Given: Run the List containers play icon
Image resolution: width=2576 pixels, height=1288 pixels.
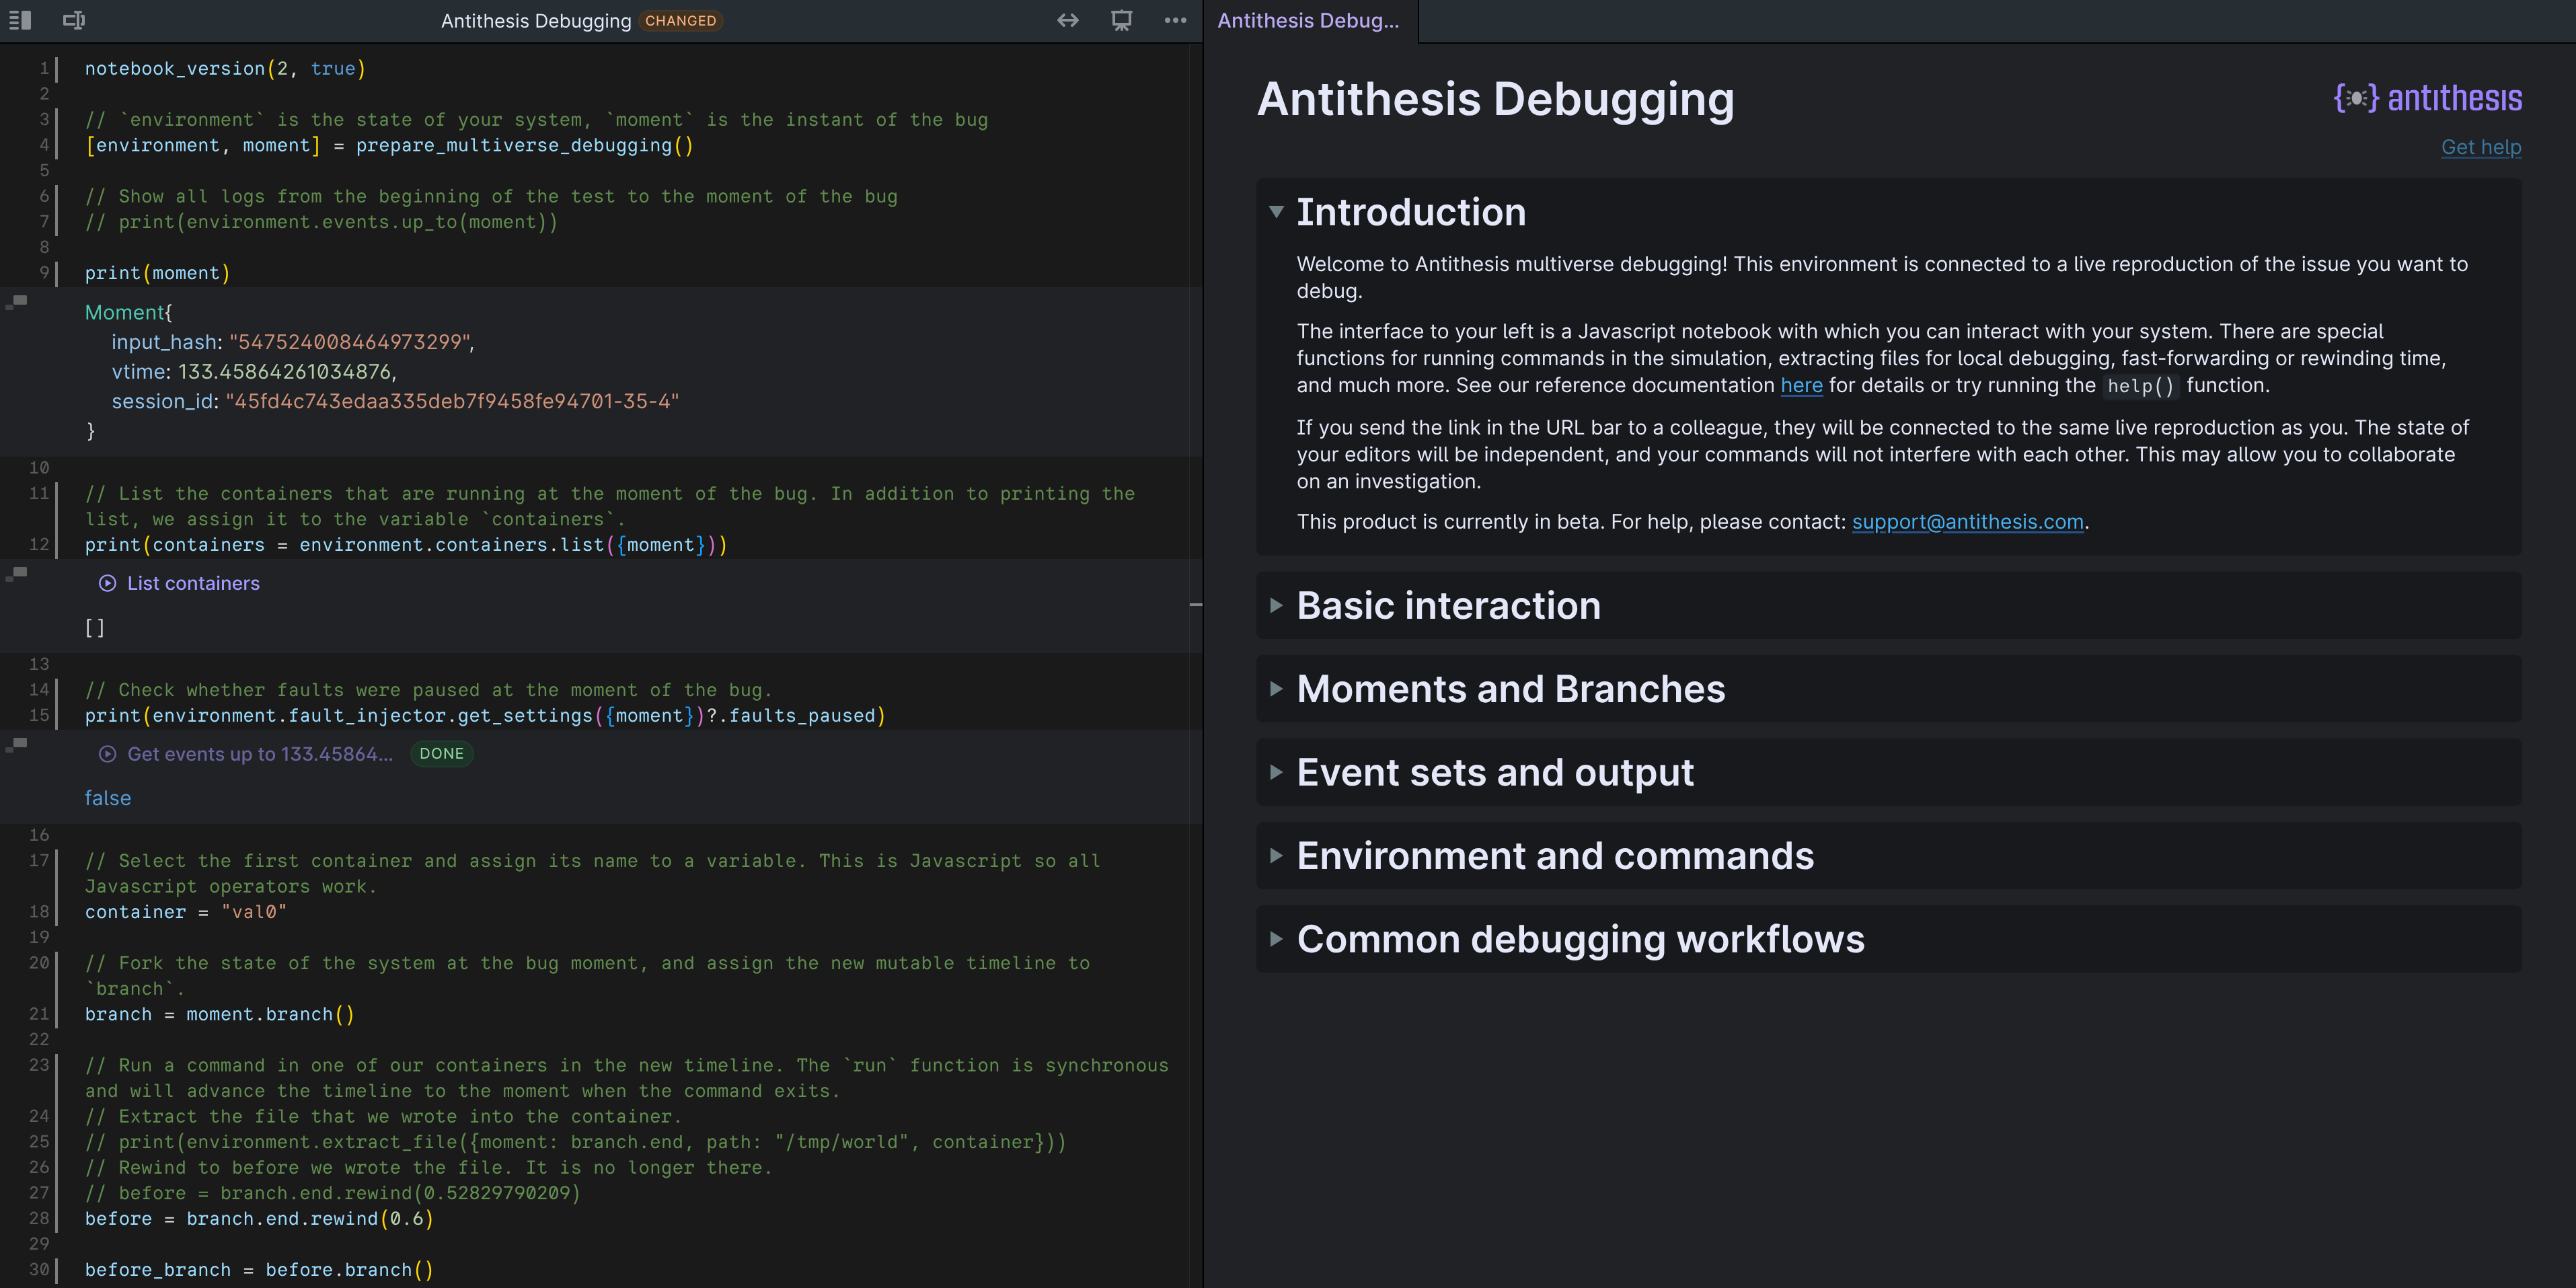Looking at the screenshot, I should pyautogui.click(x=107, y=583).
